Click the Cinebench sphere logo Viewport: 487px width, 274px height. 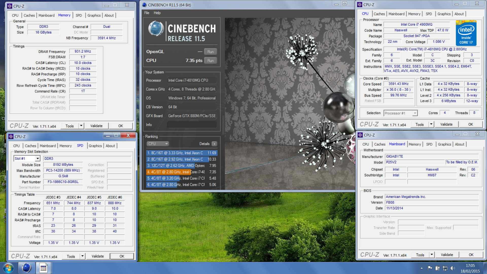point(156,28)
